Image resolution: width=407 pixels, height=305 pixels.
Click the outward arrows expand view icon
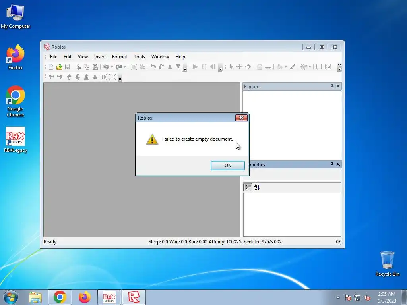pos(112,77)
